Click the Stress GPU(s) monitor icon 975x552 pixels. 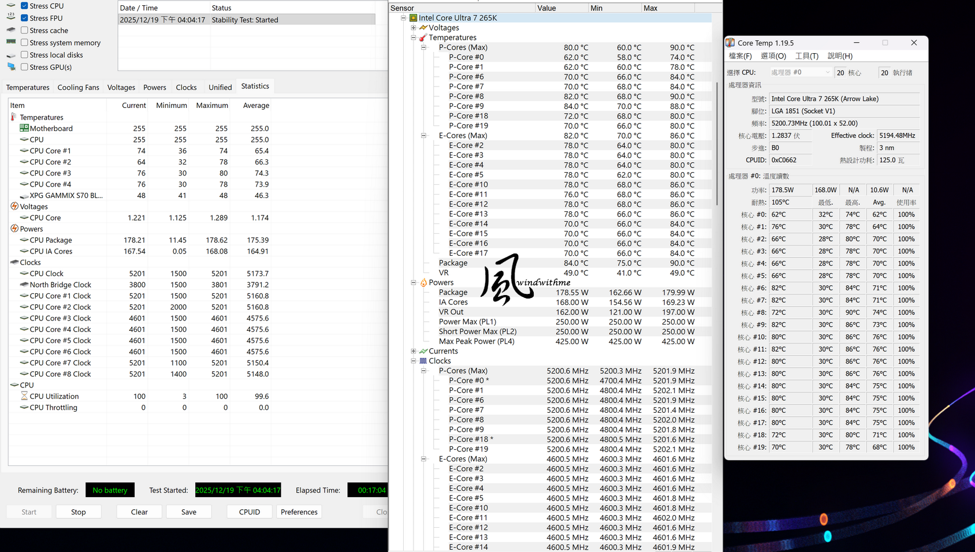tap(11, 67)
